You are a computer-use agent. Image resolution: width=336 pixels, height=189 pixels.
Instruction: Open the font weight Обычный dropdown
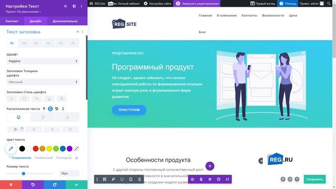pos(43,82)
